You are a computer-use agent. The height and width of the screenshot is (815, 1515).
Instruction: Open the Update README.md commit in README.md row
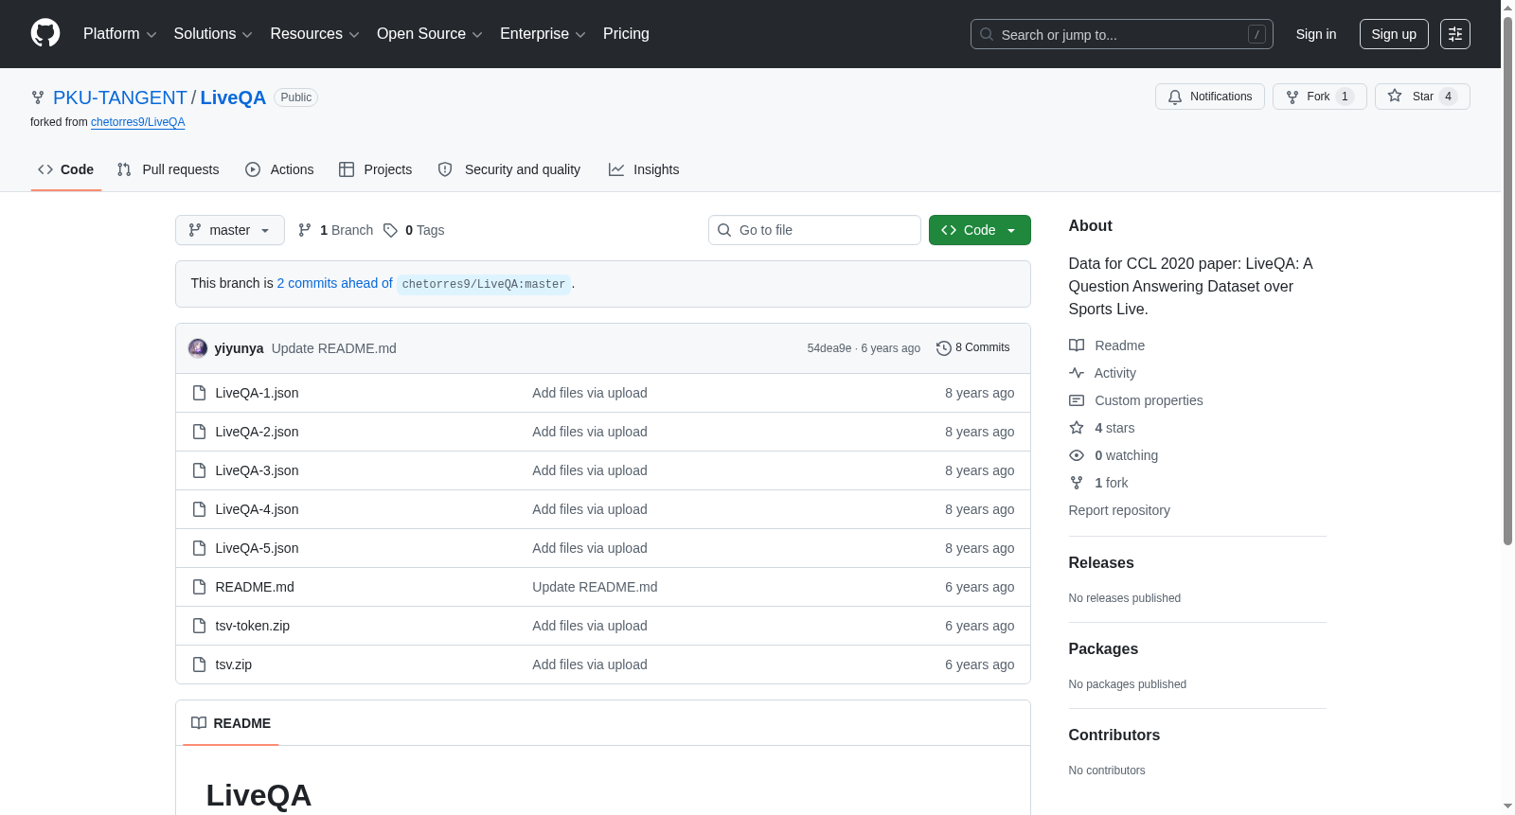(595, 587)
